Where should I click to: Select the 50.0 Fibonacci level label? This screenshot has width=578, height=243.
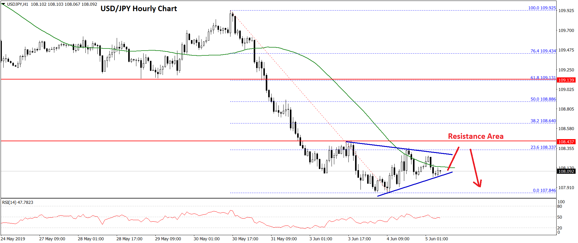[543, 99]
